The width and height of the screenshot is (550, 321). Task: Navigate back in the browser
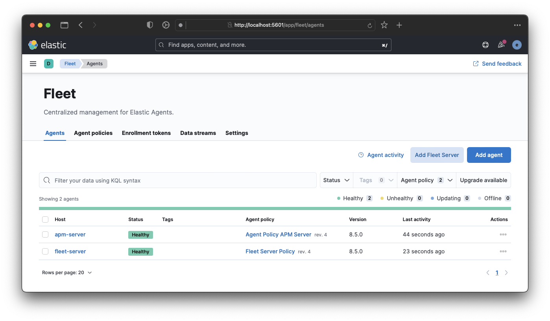tap(81, 25)
